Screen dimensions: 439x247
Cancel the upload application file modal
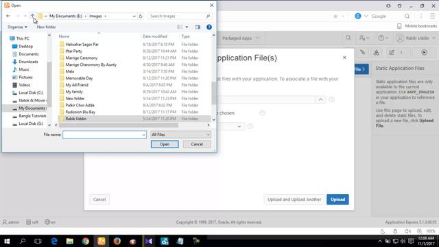point(99,200)
